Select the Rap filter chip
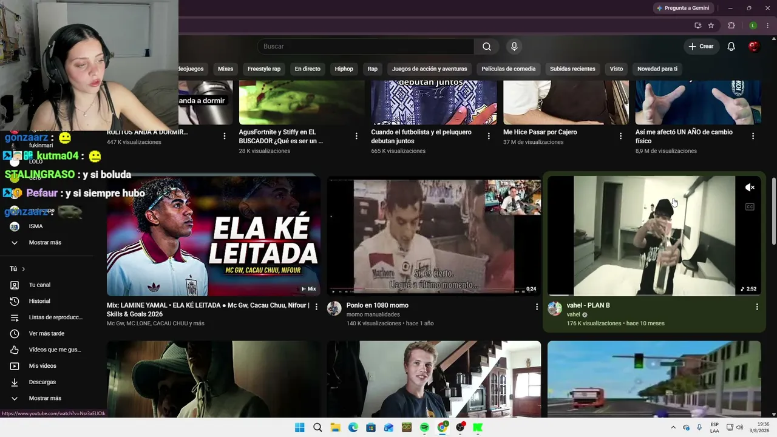 tap(373, 69)
